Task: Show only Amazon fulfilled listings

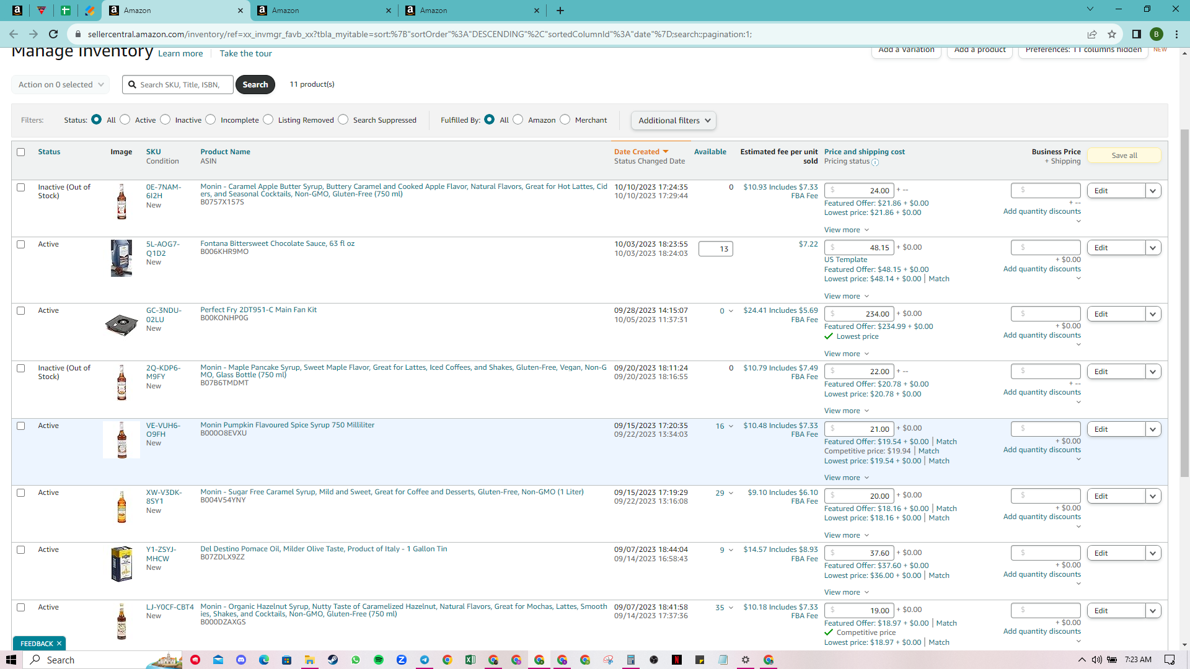Action: coord(518,120)
